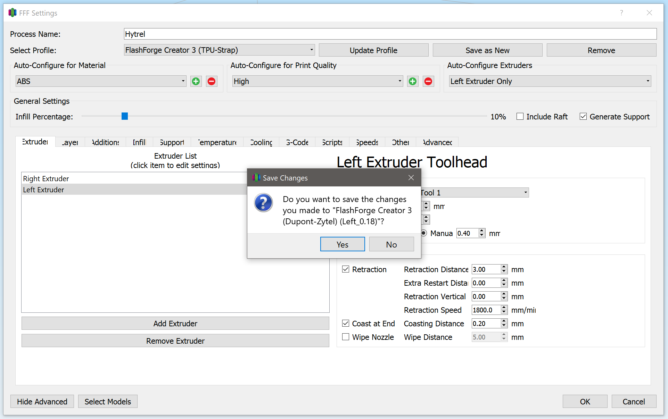
Task: Click the Cancel button
Action: pyautogui.click(x=634, y=401)
